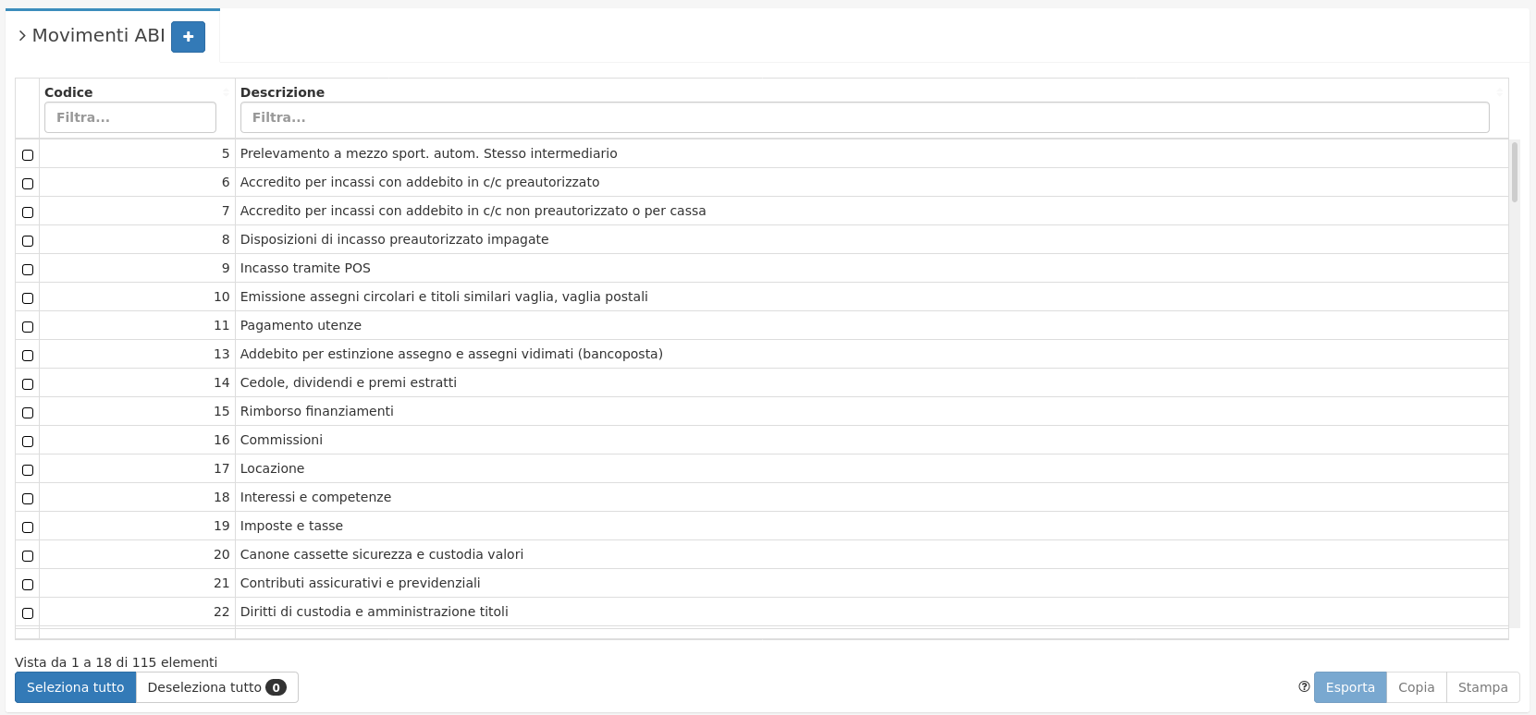Toggle the checkbox for Imposte e tasse
1536x715 pixels.
tap(28, 527)
